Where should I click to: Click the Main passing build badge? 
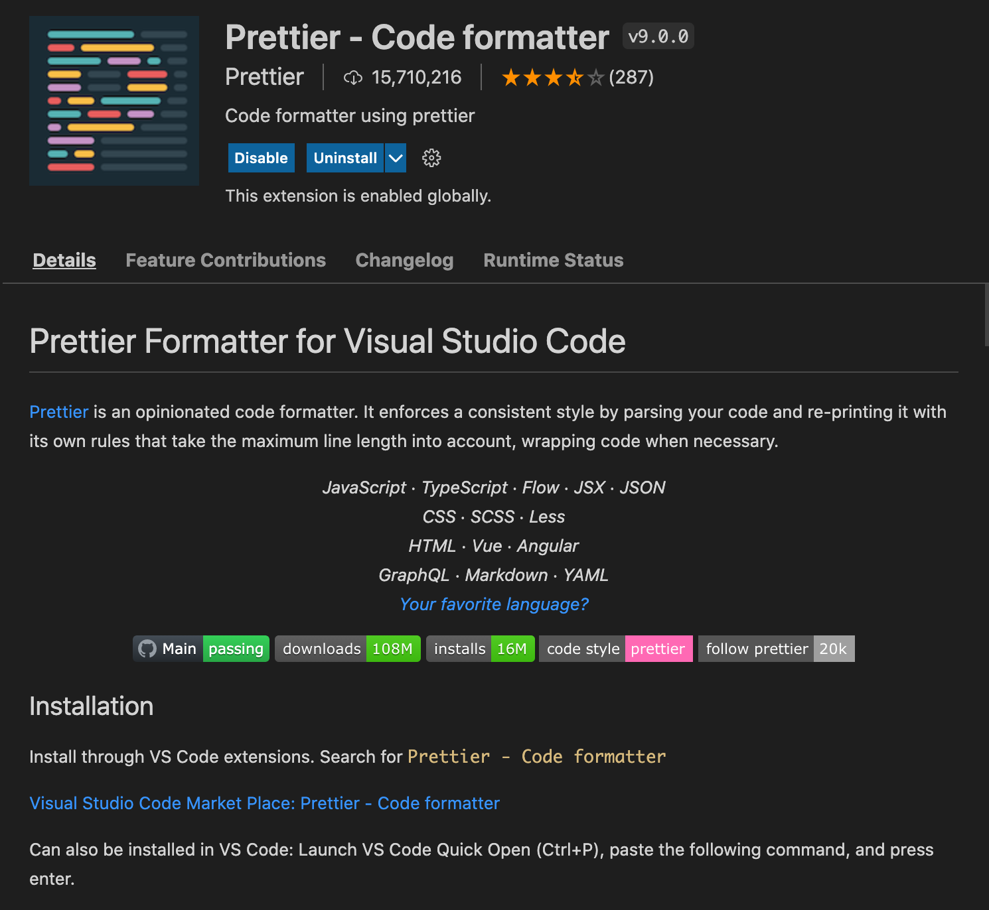point(201,649)
